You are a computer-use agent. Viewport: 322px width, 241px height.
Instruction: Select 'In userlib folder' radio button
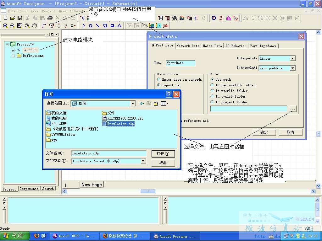(212, 91)
